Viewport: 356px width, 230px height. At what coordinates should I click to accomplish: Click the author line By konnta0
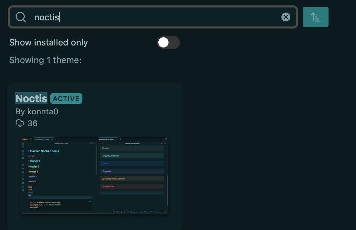[x=37, y=111]
